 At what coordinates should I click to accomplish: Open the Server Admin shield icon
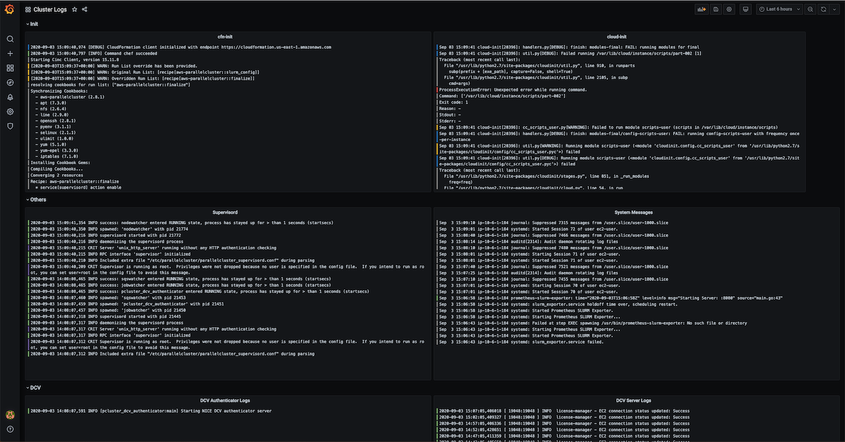(10, 126)
